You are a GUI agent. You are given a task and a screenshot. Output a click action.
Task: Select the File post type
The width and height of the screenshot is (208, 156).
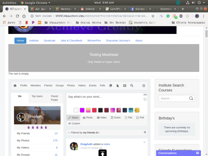[x=128, y=118]
